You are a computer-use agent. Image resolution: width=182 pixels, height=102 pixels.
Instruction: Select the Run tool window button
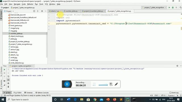click(x=7, y=93)
